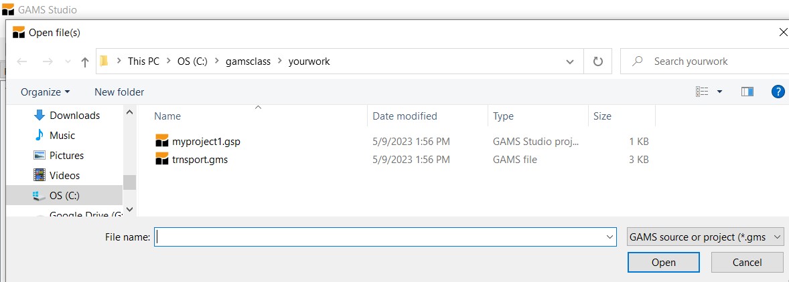Expand the File name history dropdown
The width and height of the screenshot is (789, 282).
(x=609, y=237)
